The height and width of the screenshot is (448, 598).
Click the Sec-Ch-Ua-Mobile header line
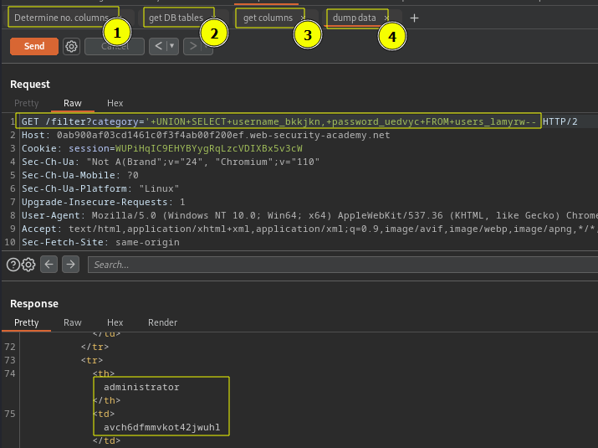click(x=79, y=175)
